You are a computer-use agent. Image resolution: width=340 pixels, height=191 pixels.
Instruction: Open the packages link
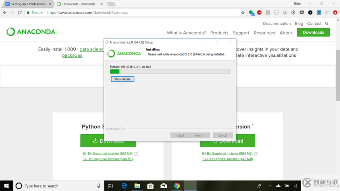[72, 55]
